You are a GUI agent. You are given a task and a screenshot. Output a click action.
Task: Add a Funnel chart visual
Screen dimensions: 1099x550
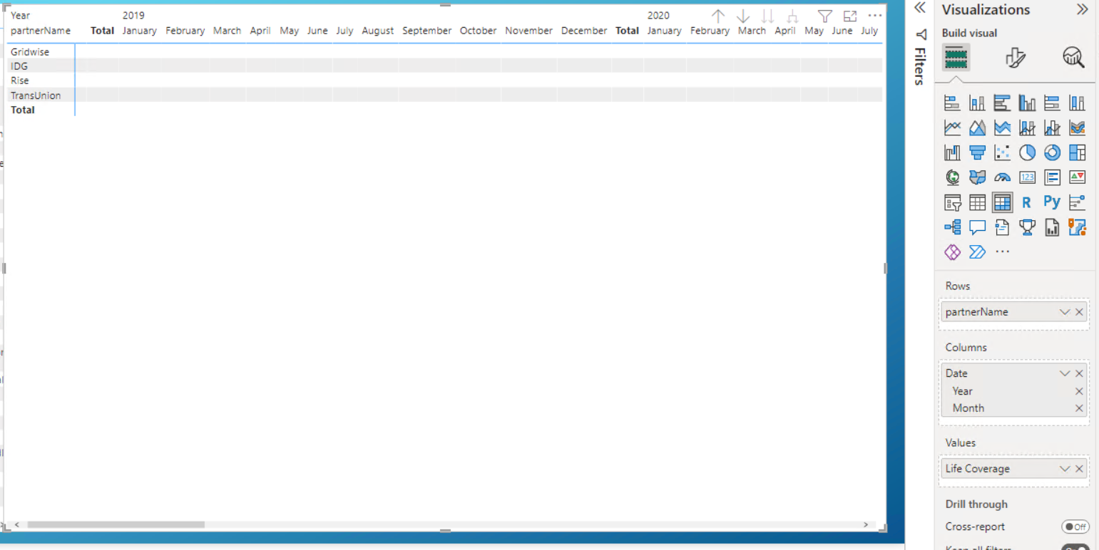click(977, 152)
